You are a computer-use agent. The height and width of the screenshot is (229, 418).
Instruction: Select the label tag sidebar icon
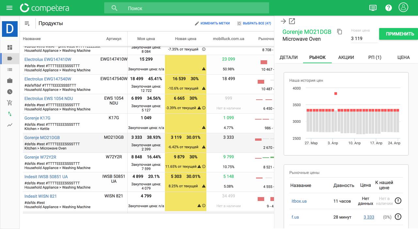(x=10, y=59)
